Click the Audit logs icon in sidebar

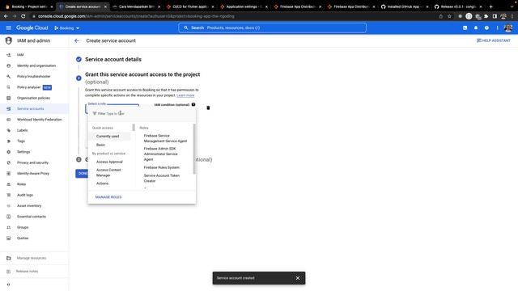9,195
